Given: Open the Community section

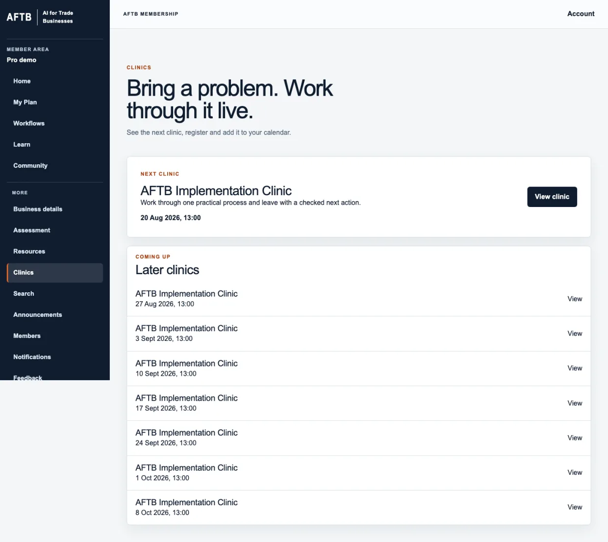Looking at the screenshot, I should (55, 165).
